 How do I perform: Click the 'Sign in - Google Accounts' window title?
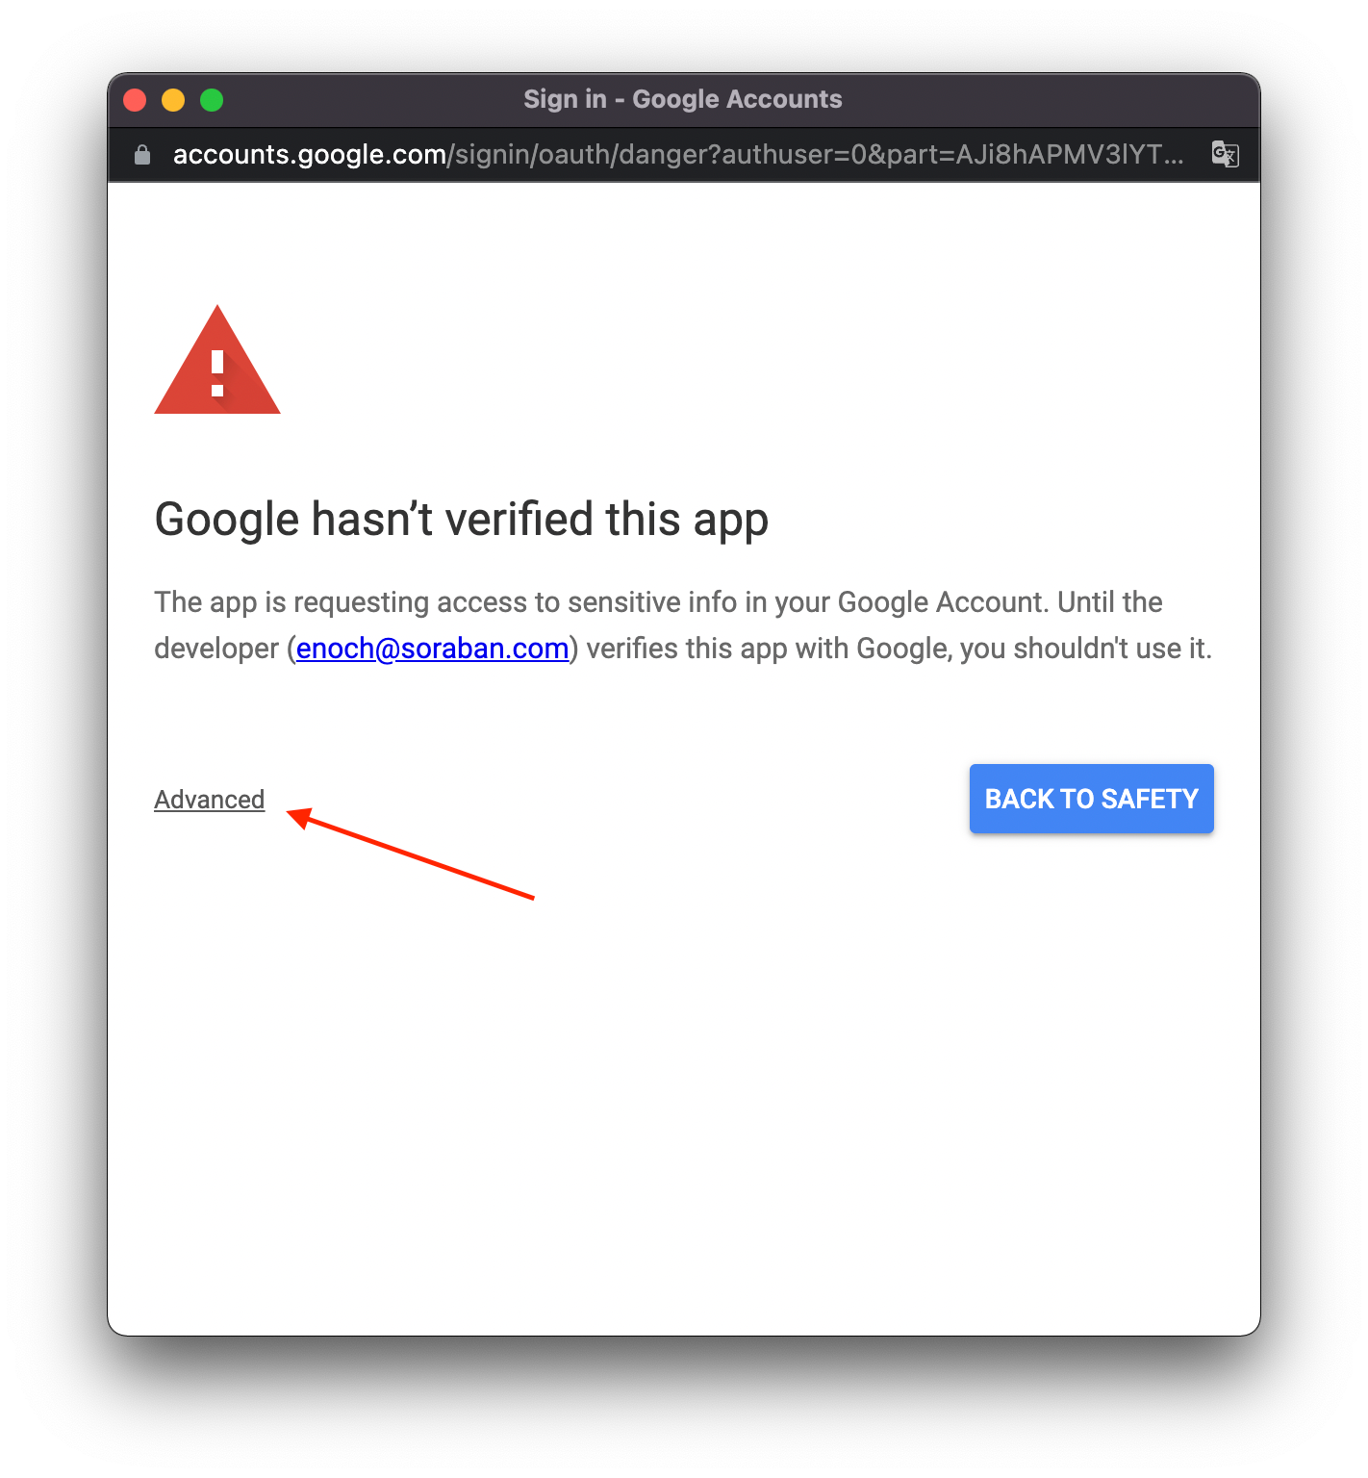point(683,99)
